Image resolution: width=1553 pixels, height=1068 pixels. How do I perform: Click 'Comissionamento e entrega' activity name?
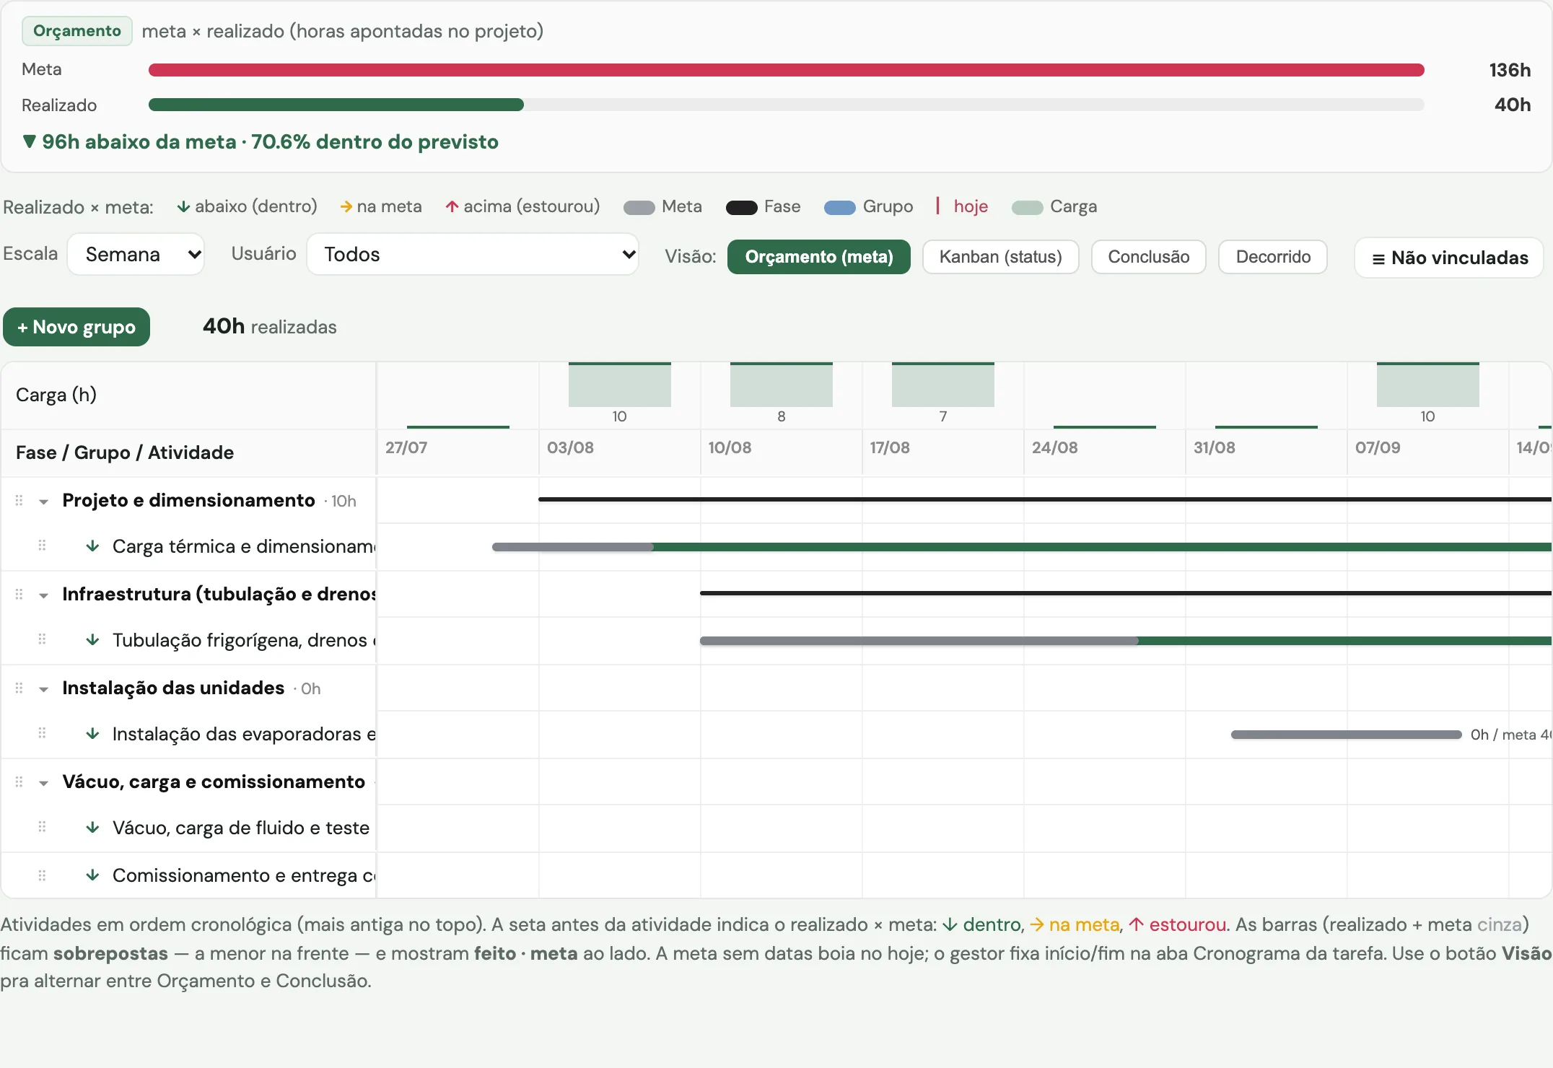pos(244,875)
